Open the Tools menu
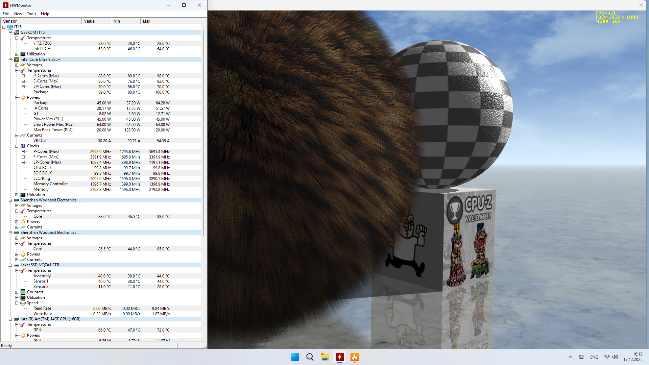Image resolution: width=649 pixels, height=365 pixels. click(x=31, y=14)
